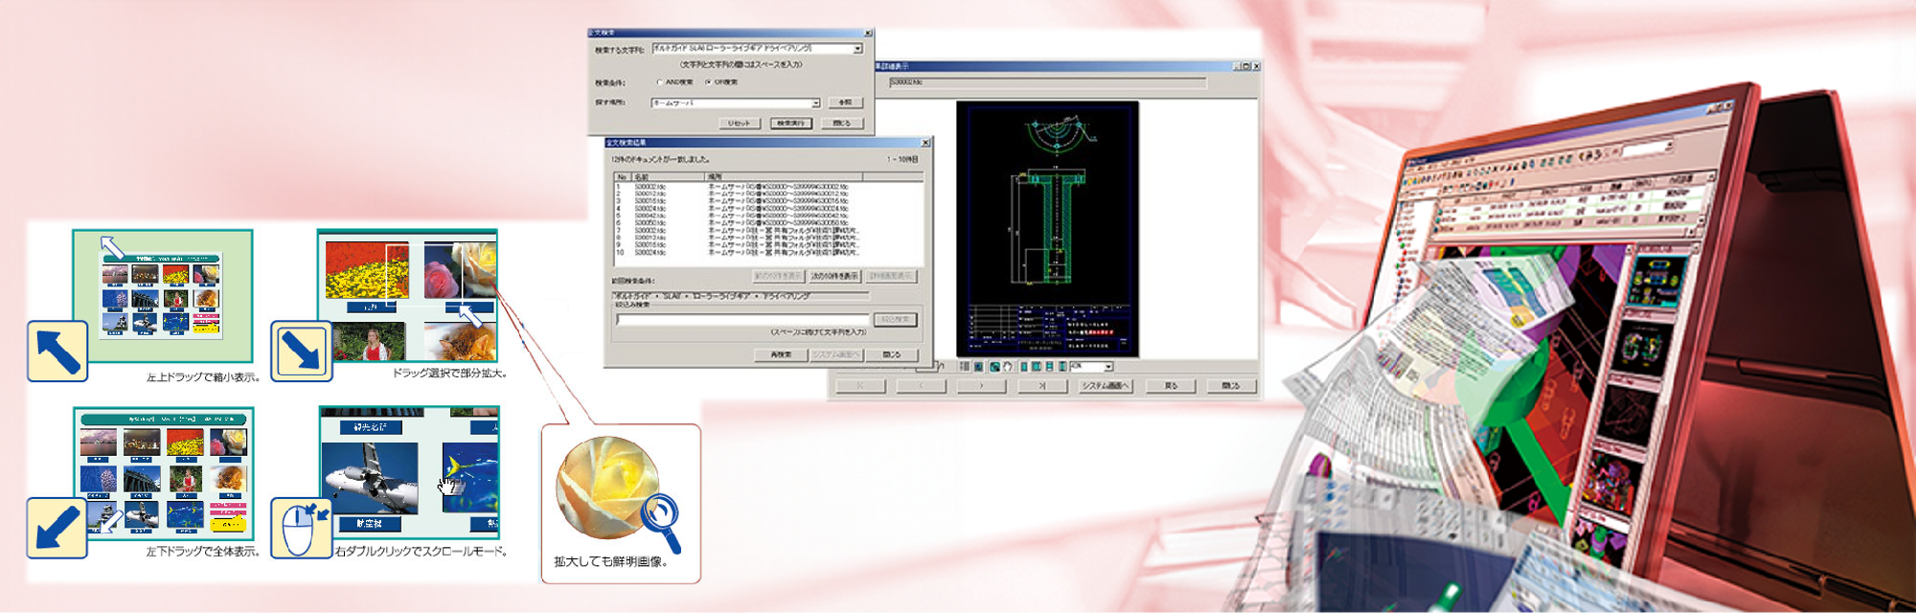This screenshot has height=613, width=1916.
Task: Click the mouse right-button icon
Action: pyautogui.click(x=302, y=528)
